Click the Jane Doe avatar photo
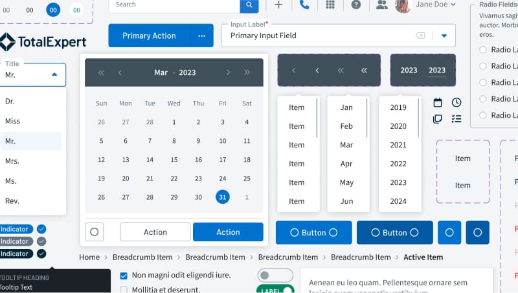This screenshot has height=293, width=518. (403, 5)
